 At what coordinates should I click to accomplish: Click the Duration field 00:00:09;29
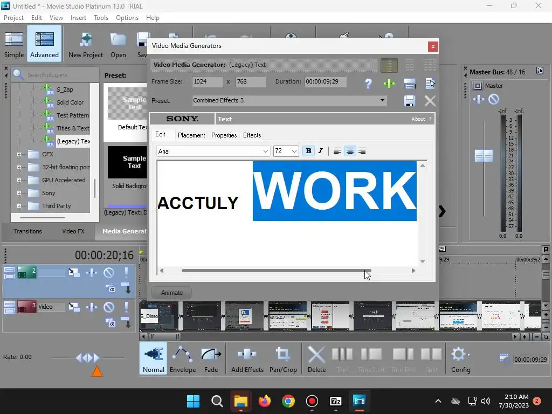click(x=325, y=82)
